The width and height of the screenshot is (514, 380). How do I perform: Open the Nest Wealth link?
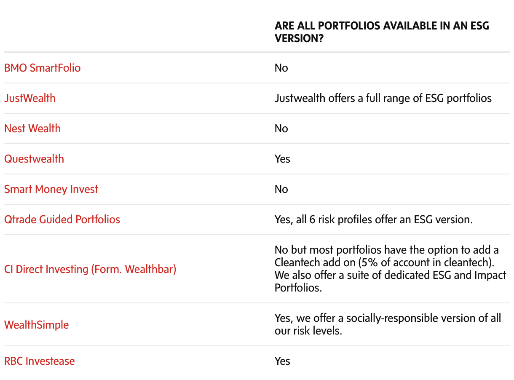(x=32, y=128)
